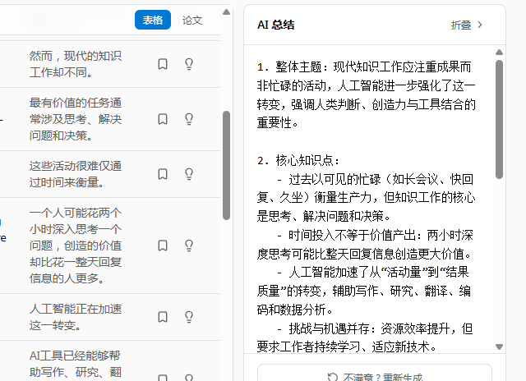Select the text AI工具已经能够帮助写作

[75, 364]
